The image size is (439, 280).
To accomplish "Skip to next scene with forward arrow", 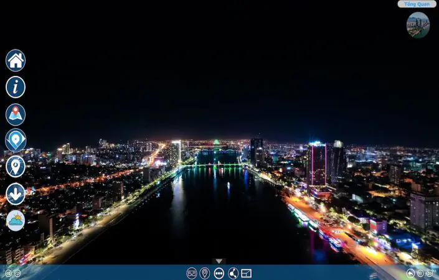I will pyautogui.click(x=430, y=273).
